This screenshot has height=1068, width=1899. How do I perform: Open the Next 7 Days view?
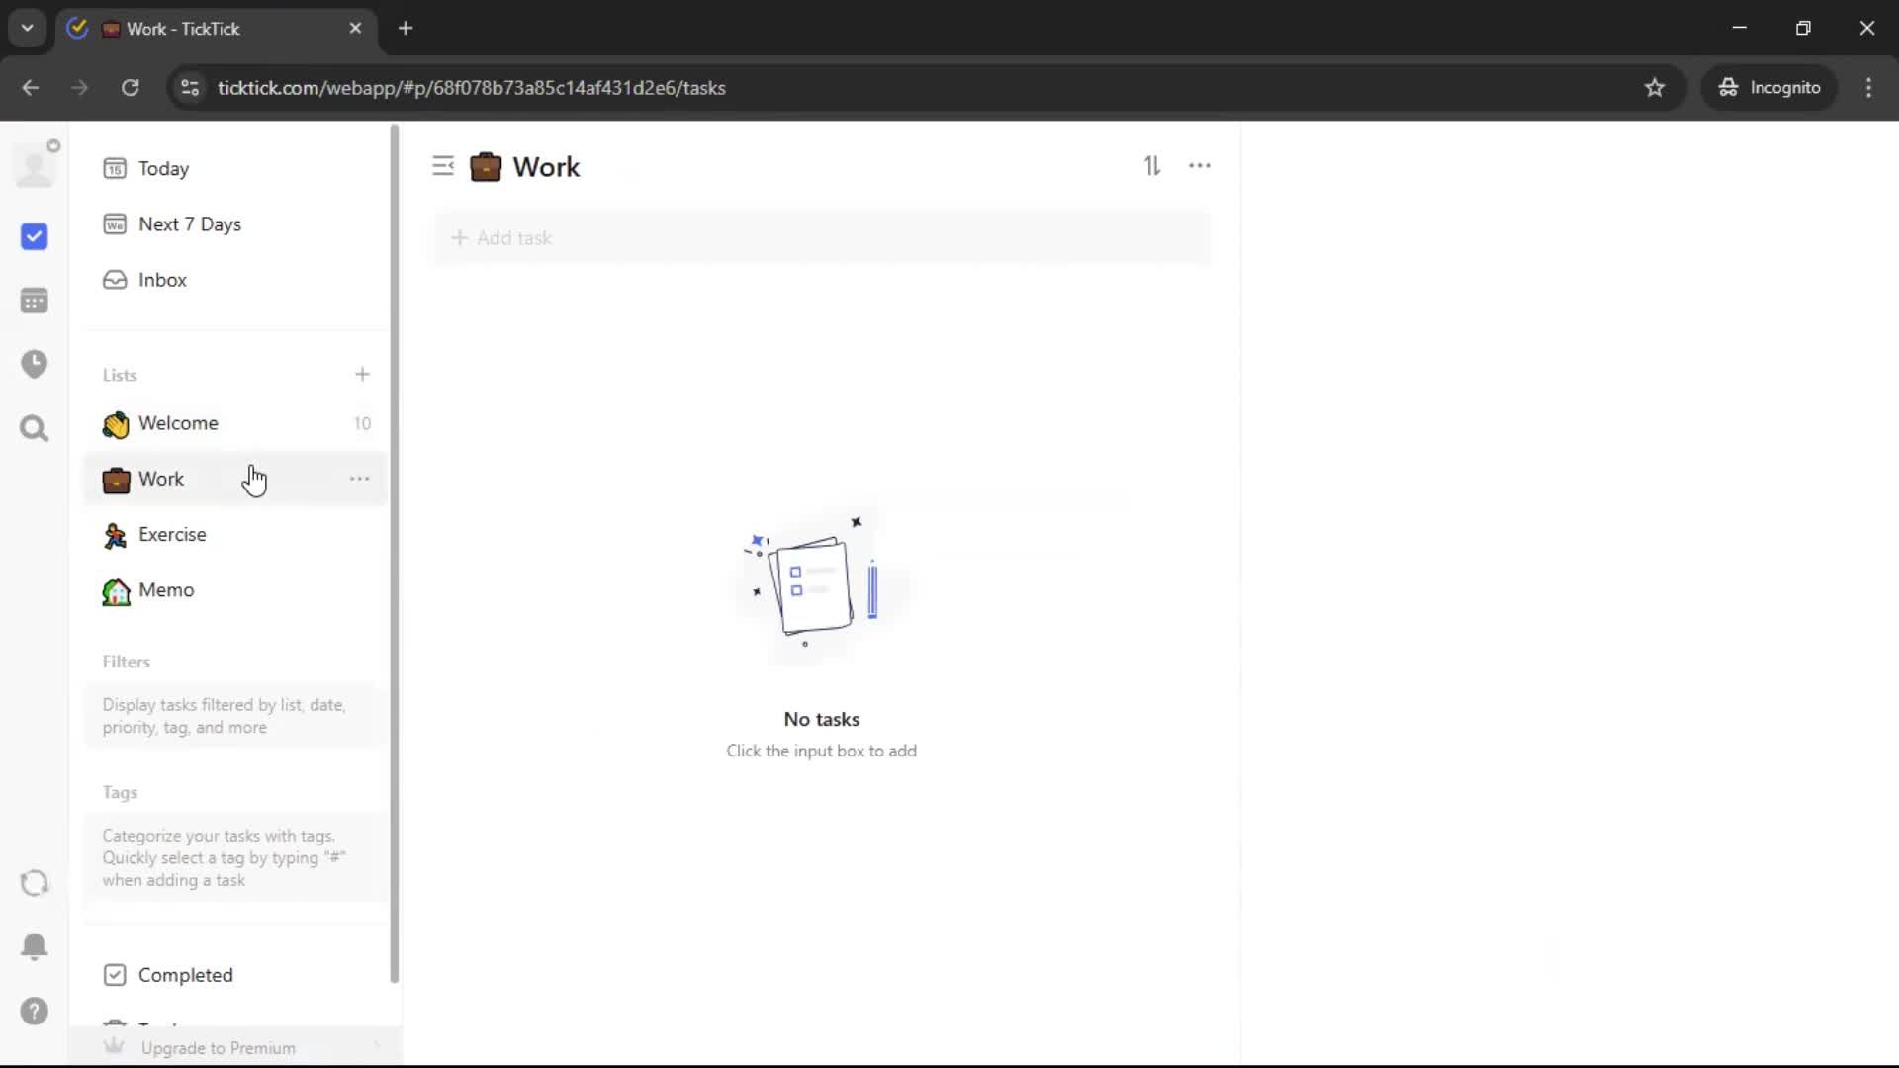pos(189,224)
